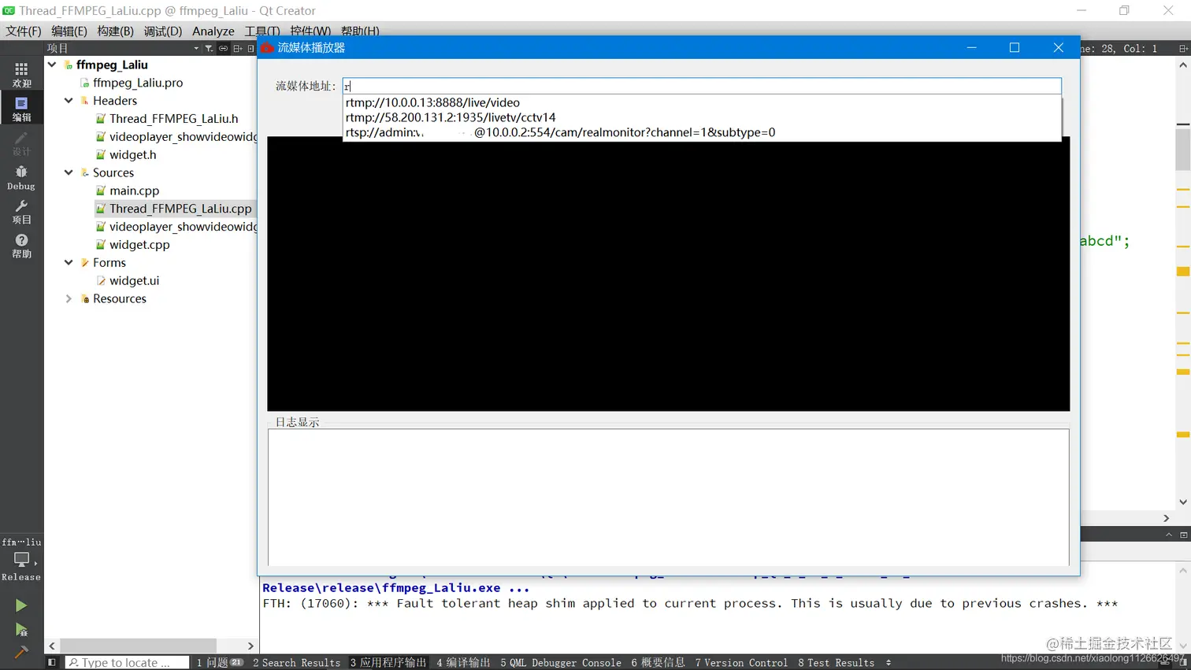1191x670 pixels.
Task: Click the project tree horizontal scrollbar
Action: (138, 646)
